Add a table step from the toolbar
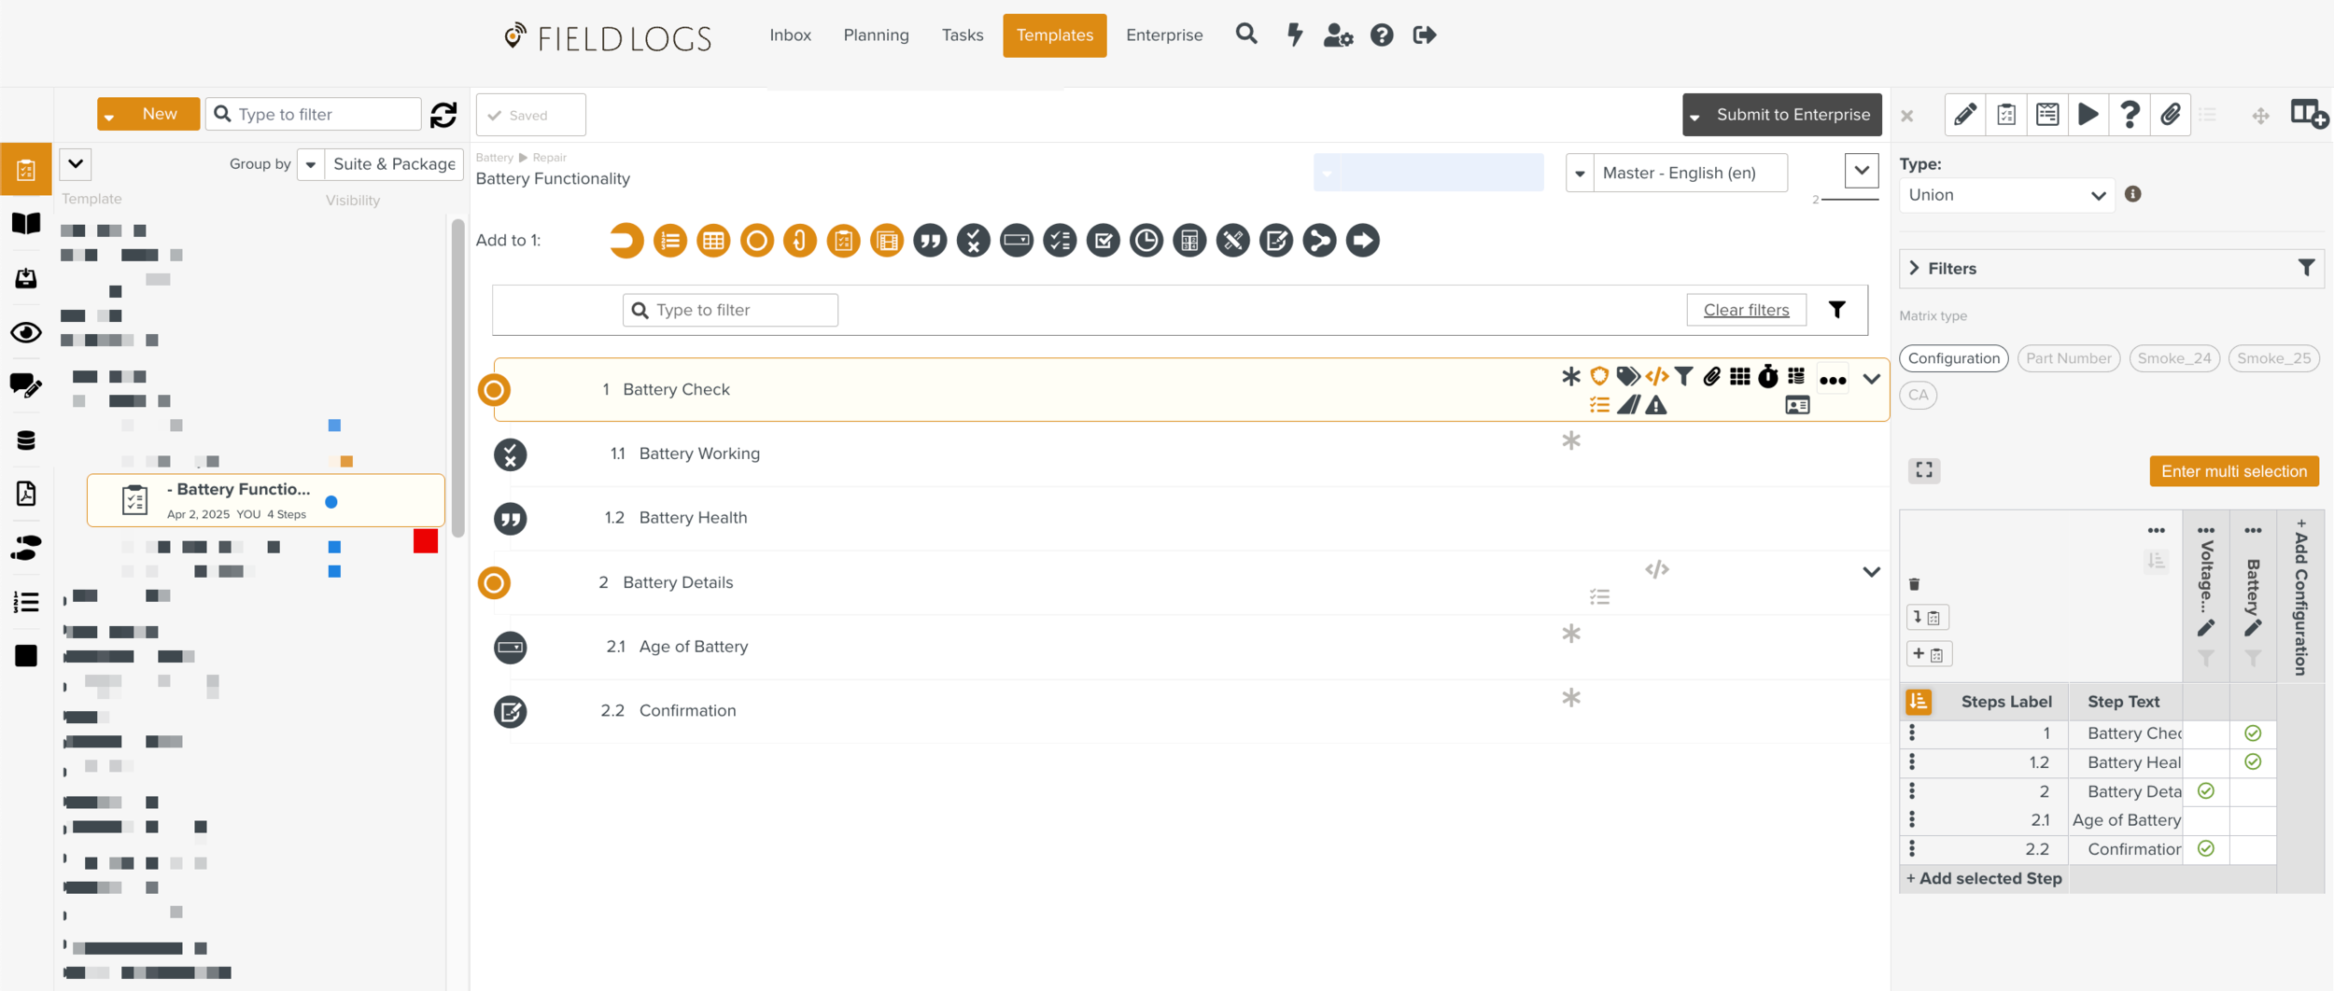The width and height of the screenshot is (2334, 991). tap(713, 241)
